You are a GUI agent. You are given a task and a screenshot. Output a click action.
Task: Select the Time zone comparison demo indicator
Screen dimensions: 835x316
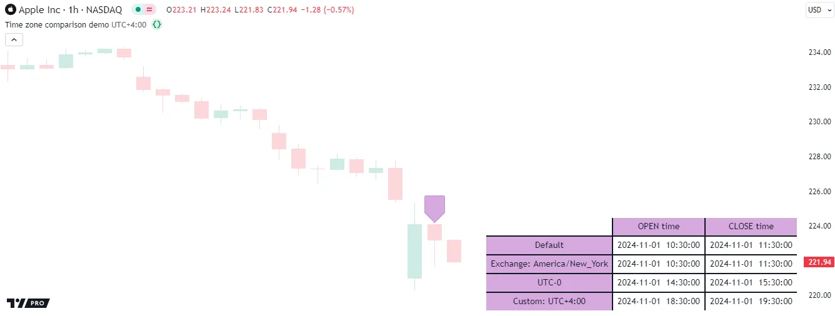coord(56,25)
